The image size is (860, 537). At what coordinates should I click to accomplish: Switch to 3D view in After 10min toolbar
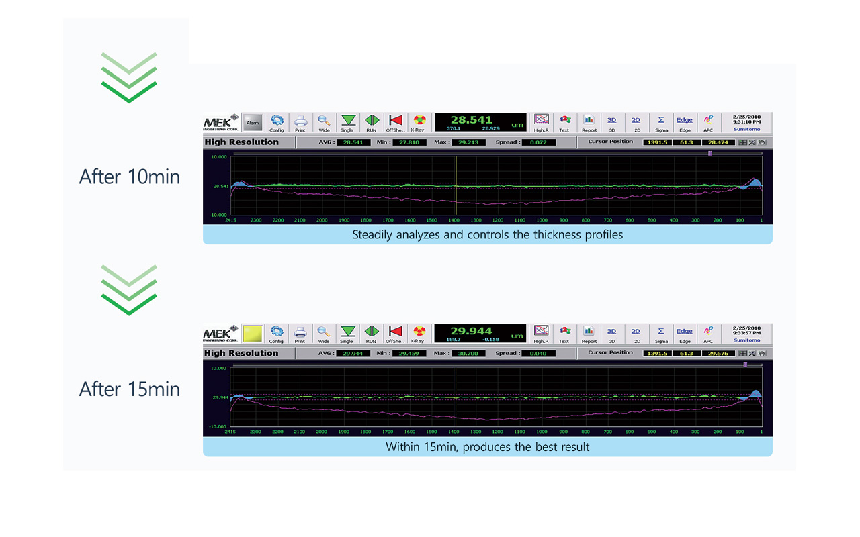[612, 122]
